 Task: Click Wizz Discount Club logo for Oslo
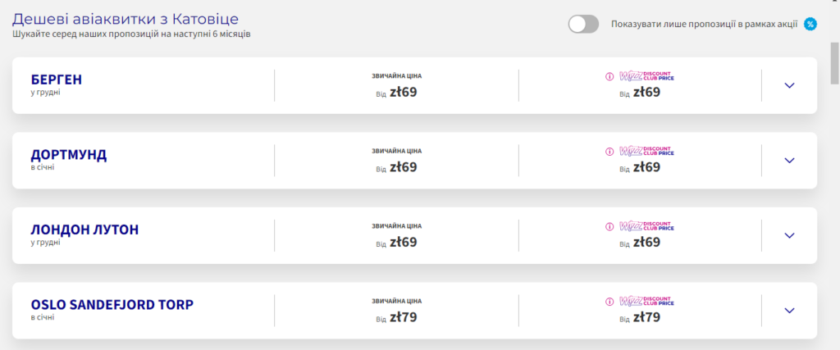coord(646,302)
